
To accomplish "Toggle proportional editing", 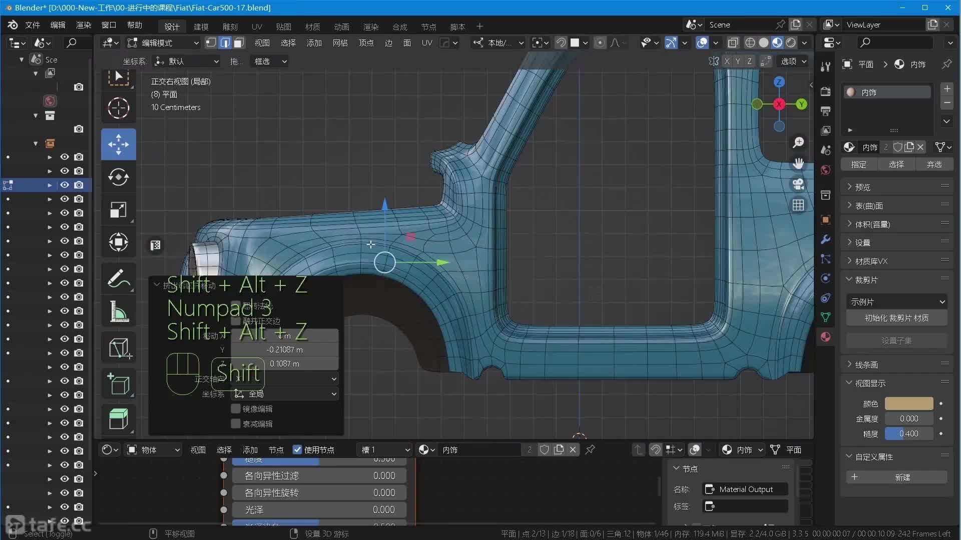I will (600, 42).
